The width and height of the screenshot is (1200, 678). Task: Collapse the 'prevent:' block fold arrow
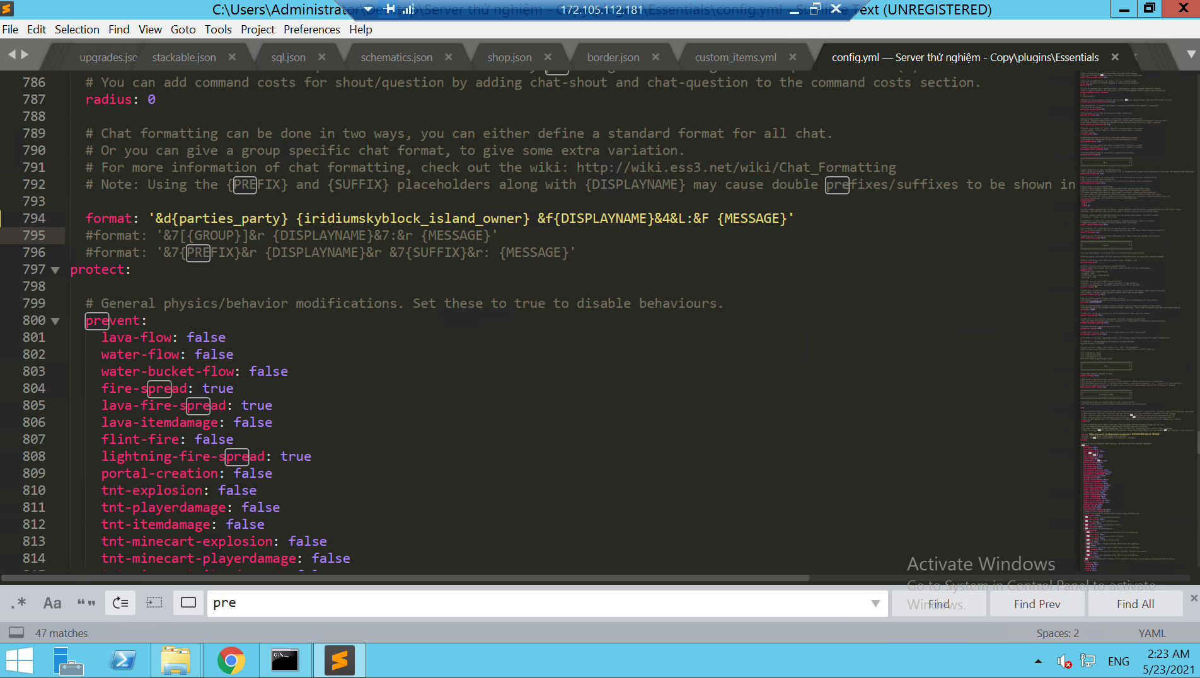click(55, 321)
